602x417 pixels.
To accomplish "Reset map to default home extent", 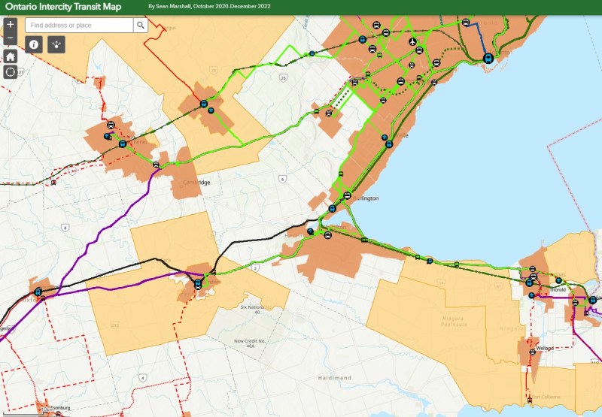I will click(x=11, y=56).
